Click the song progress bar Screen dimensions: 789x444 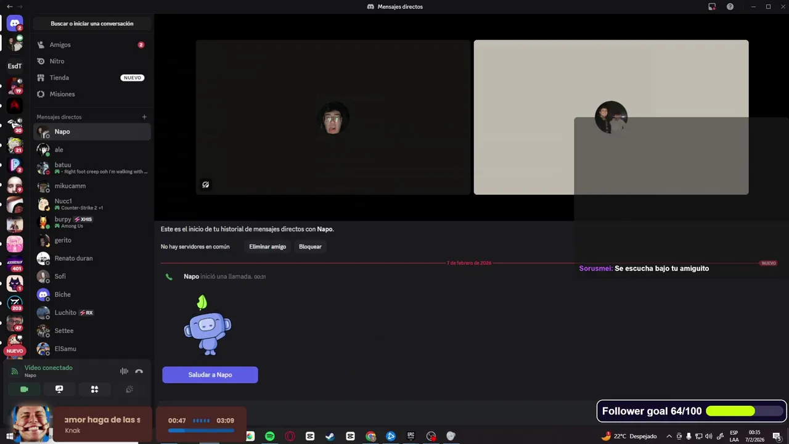[x=201, y=430]
